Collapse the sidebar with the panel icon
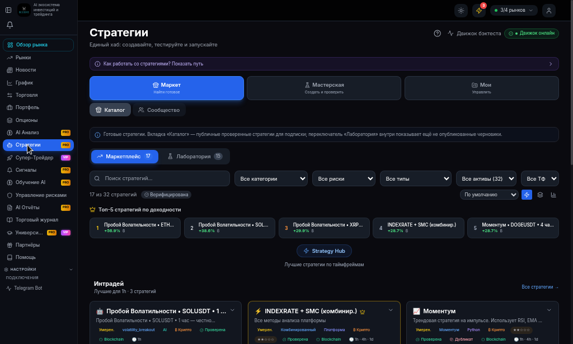 (8, 10)
